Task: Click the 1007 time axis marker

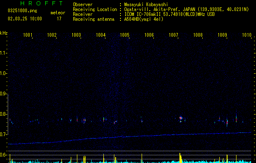Action: pos(173,35)
